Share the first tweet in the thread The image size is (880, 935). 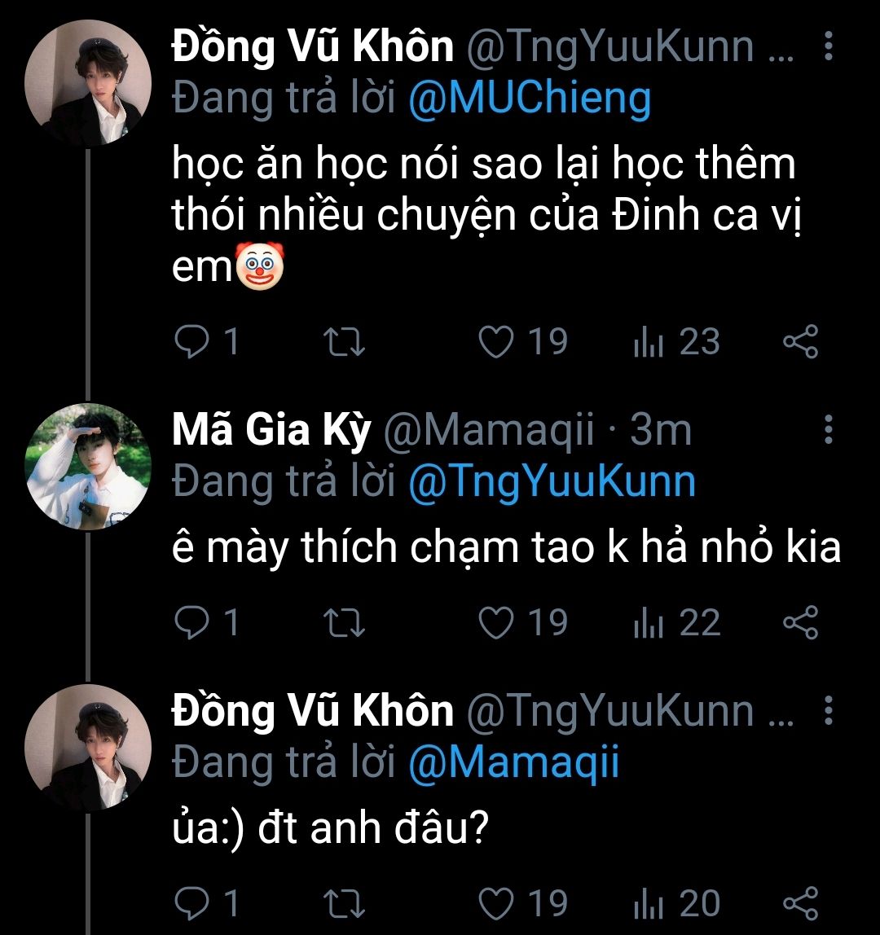coord(799,342)
